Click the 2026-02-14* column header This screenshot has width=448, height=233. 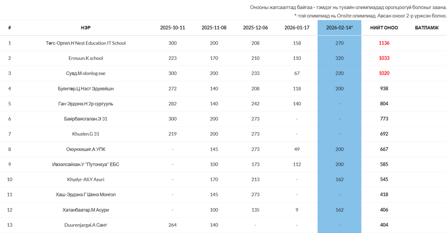click(339, 28)
